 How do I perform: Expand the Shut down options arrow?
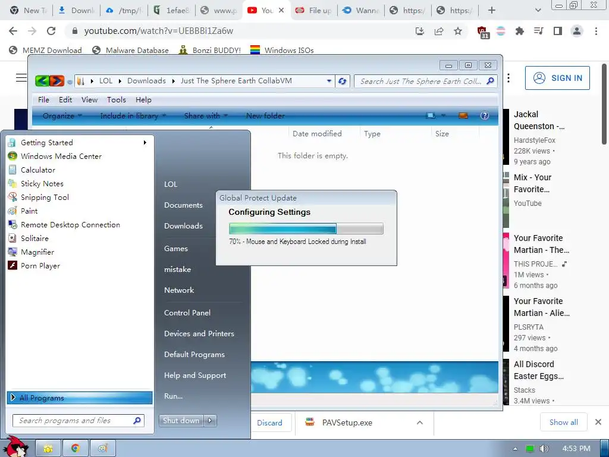tap(210, 421)
